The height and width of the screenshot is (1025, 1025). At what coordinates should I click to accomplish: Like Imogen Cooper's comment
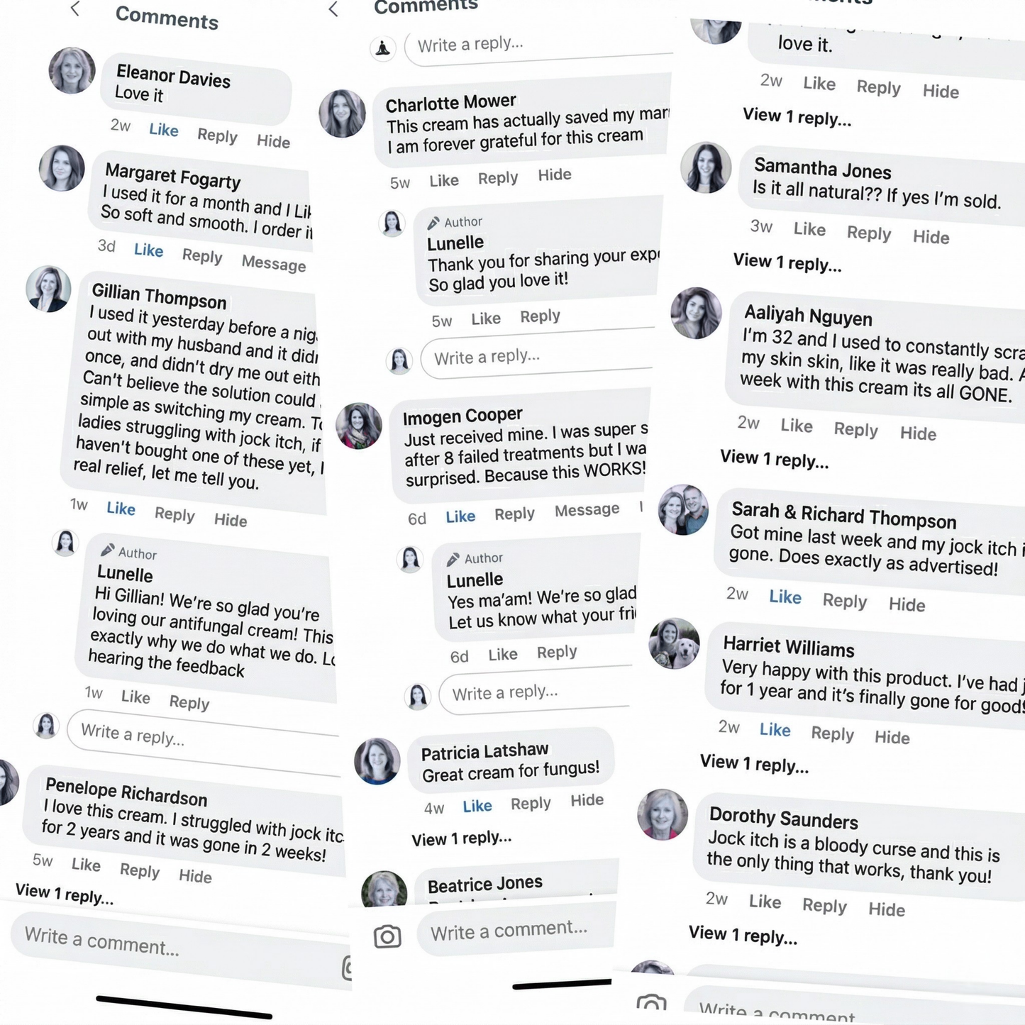tap(460, 516)
